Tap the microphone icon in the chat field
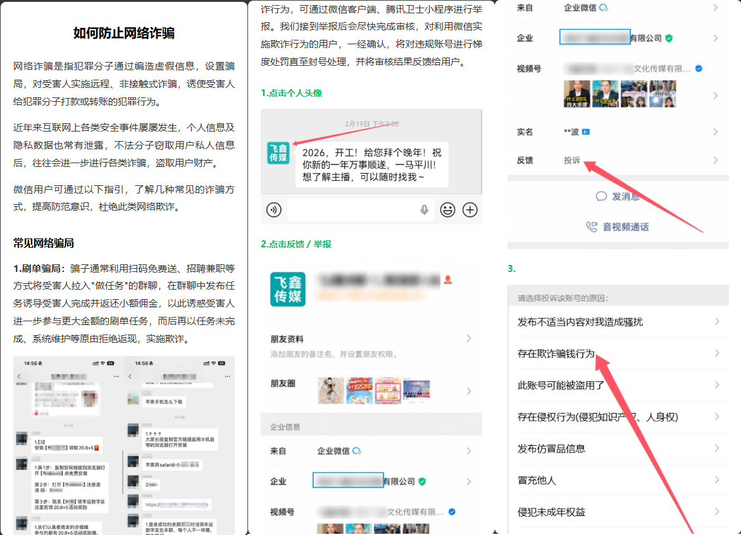Screen dimensions: 741x535 [425, 210]
